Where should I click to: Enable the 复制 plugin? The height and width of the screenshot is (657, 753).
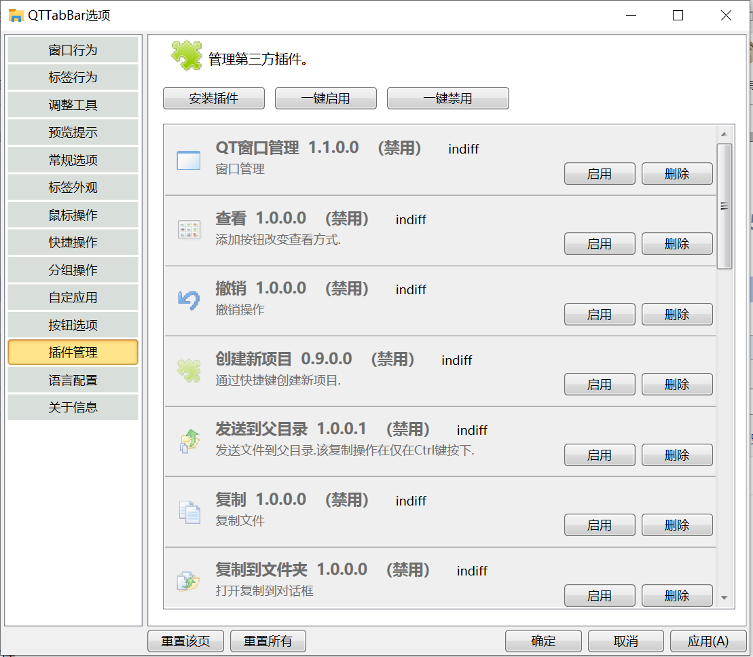pyautogui.click(x=600, y=525)
